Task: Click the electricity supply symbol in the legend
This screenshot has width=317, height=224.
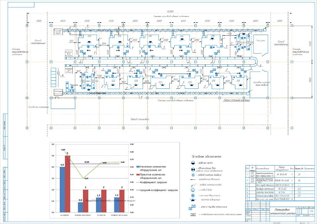Action: coord(193,185)
